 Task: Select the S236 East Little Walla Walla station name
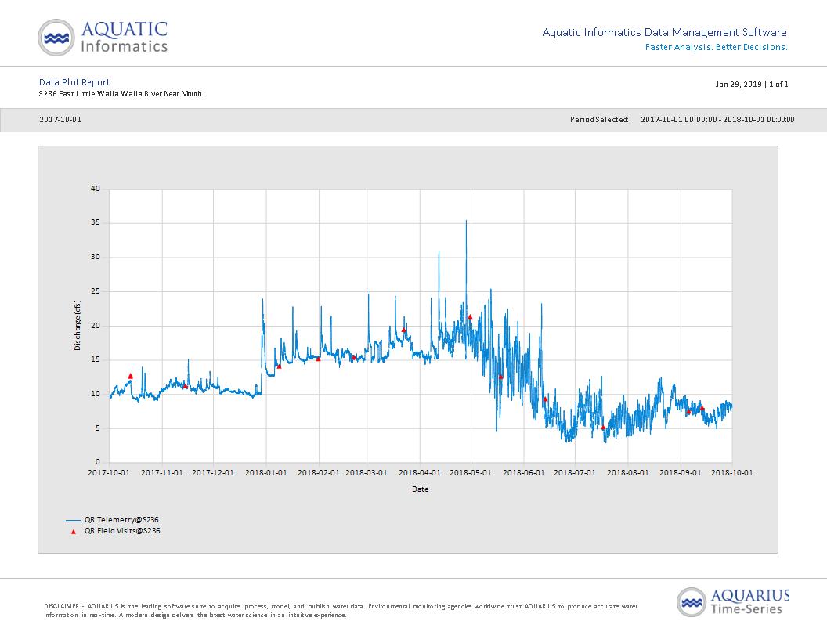coord(121,94)
